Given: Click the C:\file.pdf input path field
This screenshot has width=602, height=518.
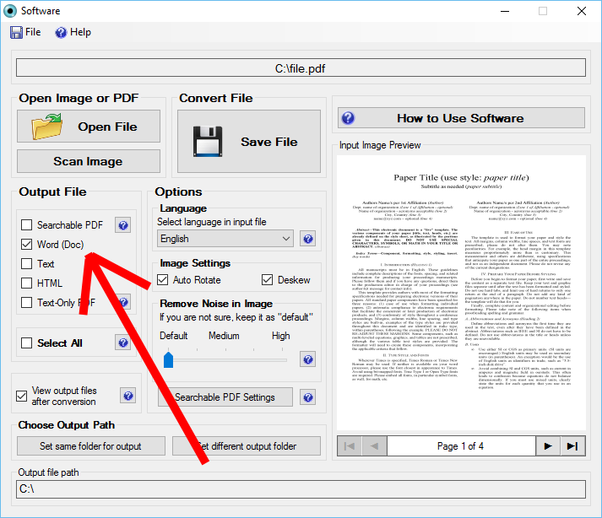Looking at the screenshot, I should 301,68.
